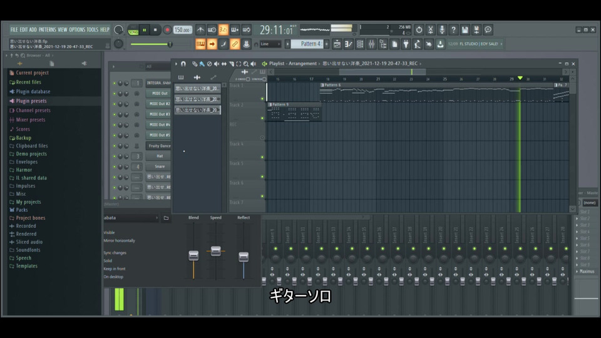Open the OPTIONS menu
601x338 pixels.
77,29
